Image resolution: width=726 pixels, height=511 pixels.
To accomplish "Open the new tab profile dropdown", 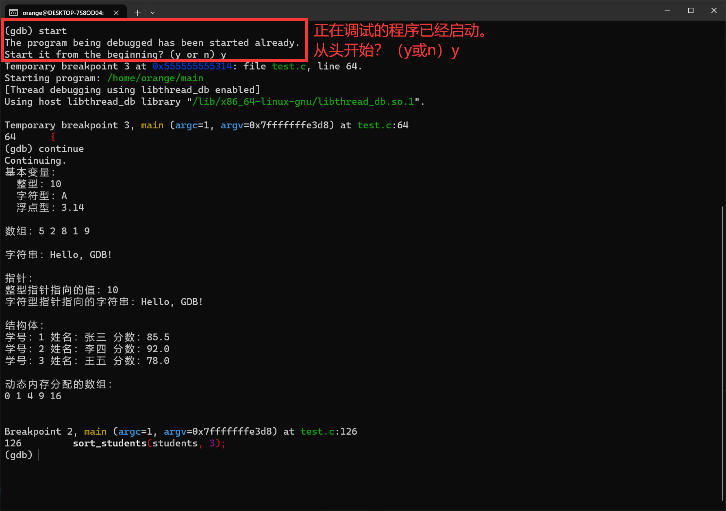I will click(x=152, y=13).
